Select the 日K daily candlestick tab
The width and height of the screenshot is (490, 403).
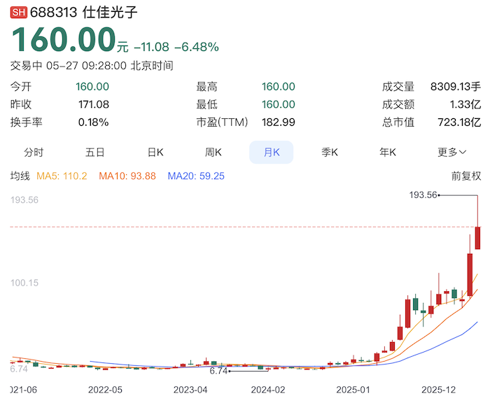(155, 153)
